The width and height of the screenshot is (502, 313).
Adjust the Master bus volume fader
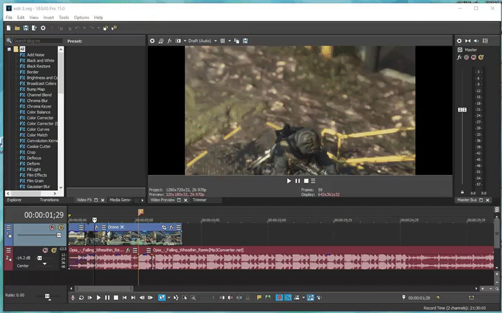(462, 110)
